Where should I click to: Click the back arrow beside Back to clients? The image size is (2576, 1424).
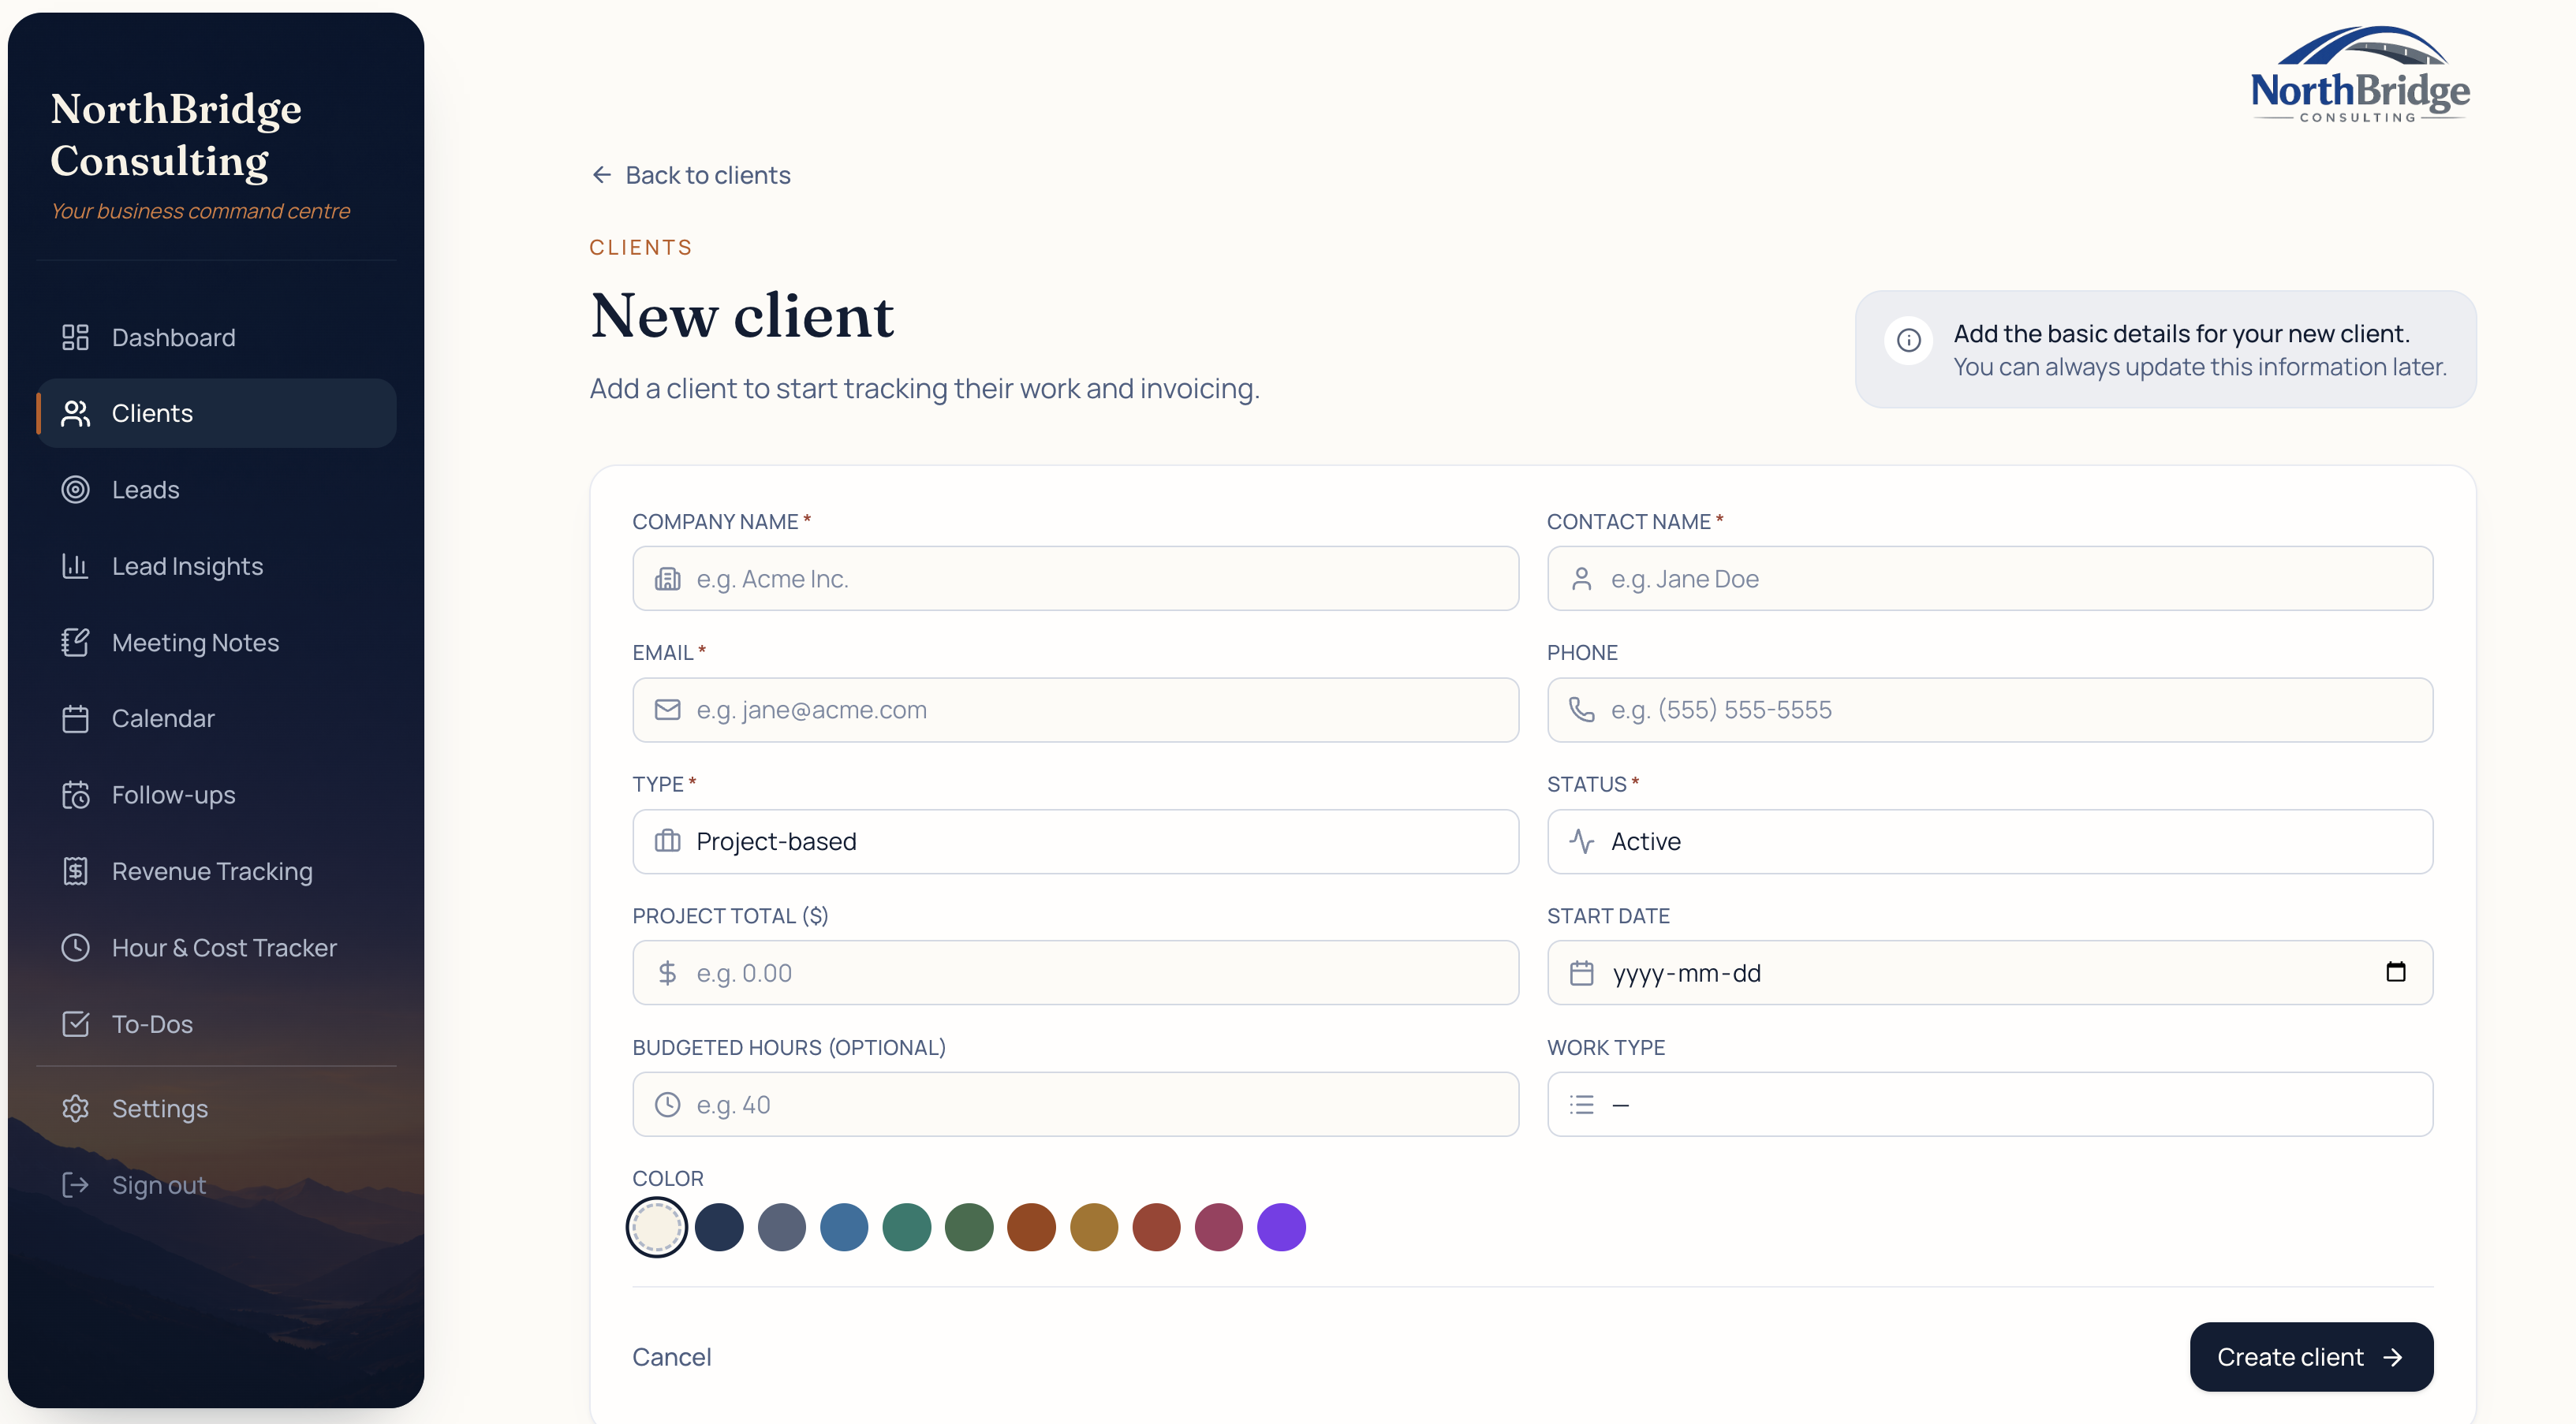click(601, 175)
